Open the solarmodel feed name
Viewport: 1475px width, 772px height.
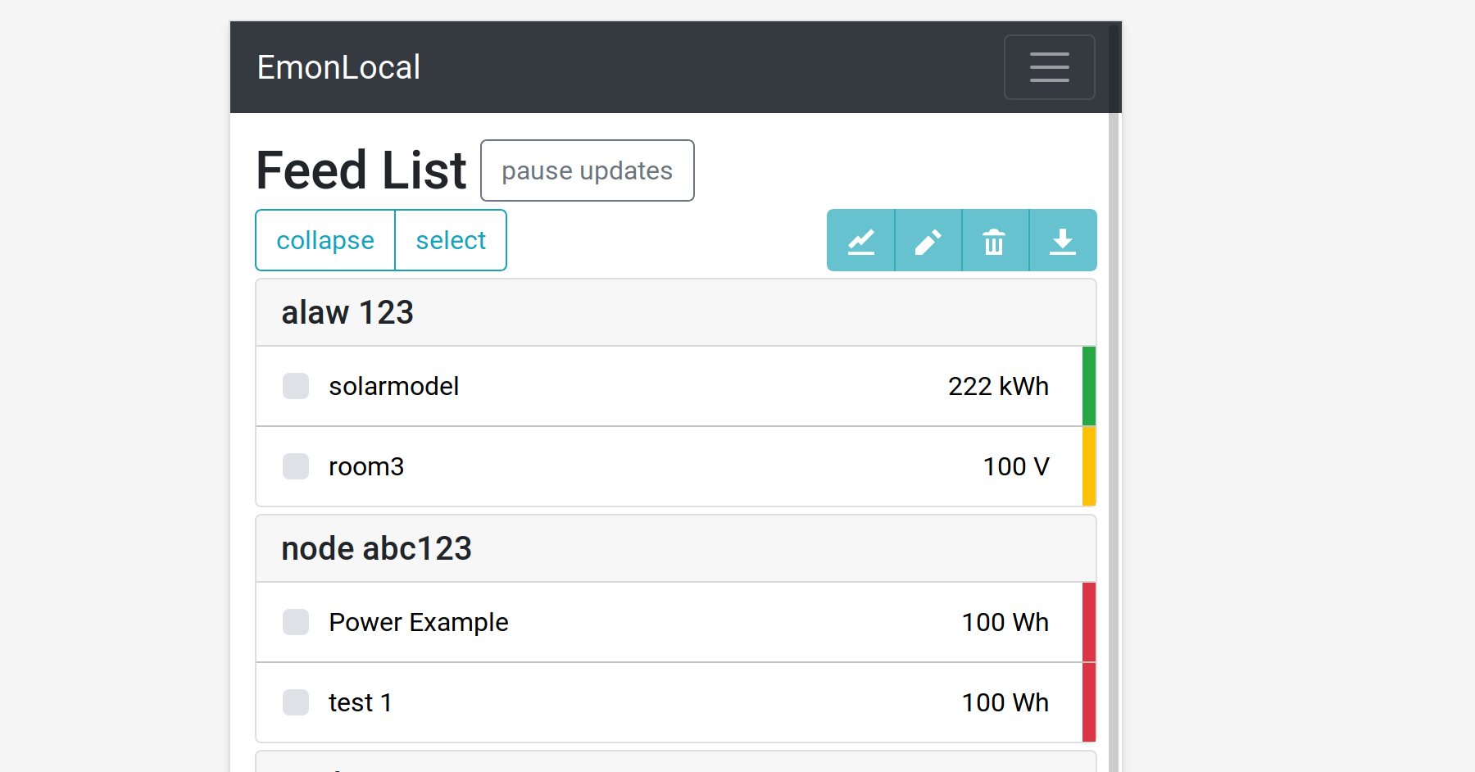tap(393, 385)
